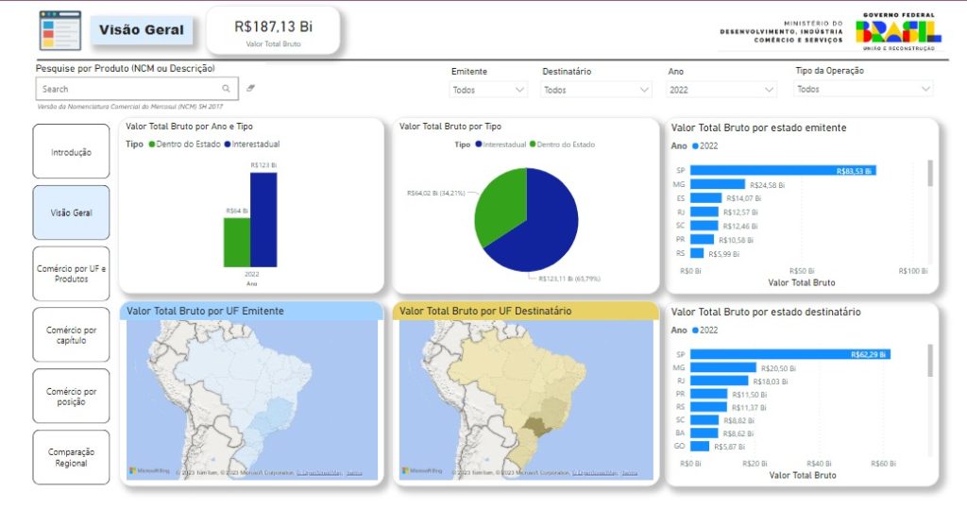967x509 pixels.
Task: Click the product Search input field
Action: pos(123,89)
